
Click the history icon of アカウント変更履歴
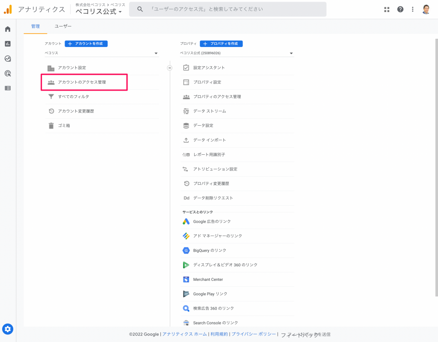point(51,111)
